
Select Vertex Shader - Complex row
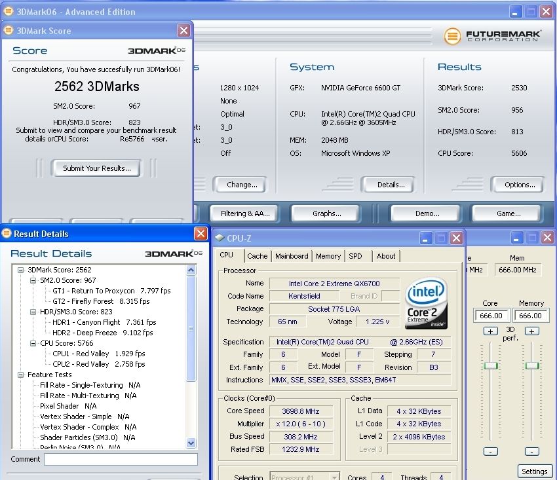(88, 427)
